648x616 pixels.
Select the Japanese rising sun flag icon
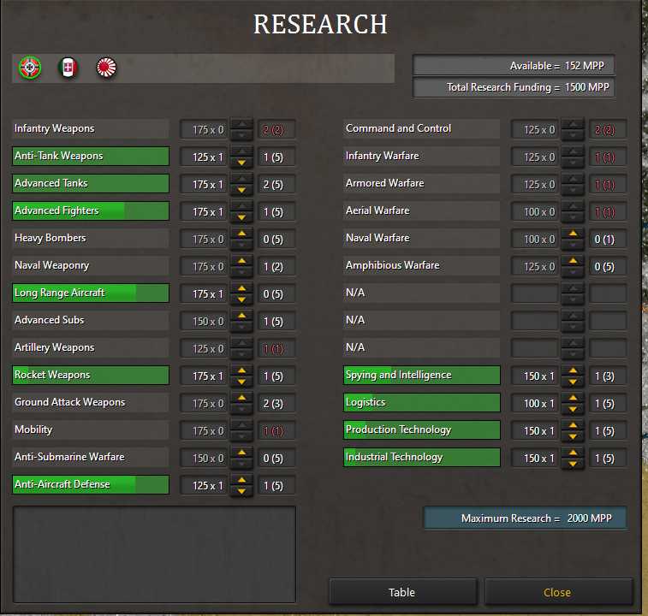(106, 68)
